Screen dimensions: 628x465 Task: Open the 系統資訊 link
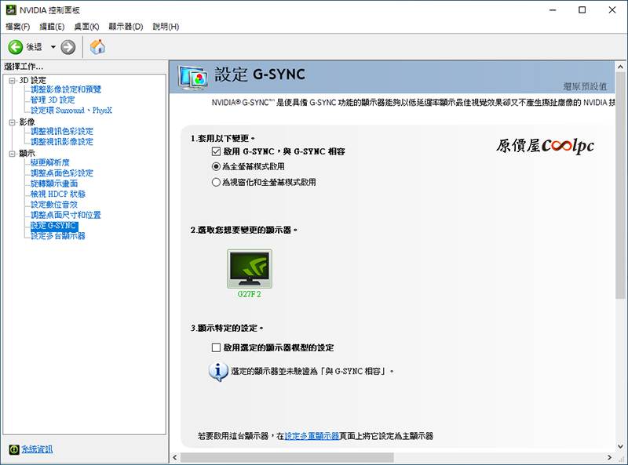37,449
